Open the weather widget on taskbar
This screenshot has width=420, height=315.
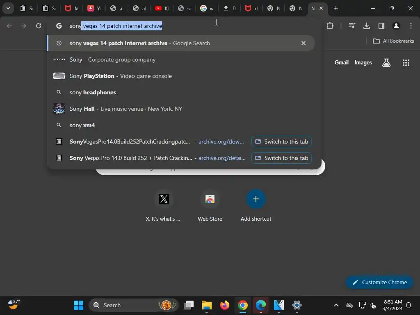tap(14, 305)
